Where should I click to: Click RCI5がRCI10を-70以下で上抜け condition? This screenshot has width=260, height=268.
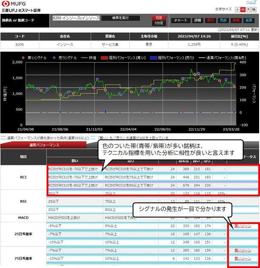point(73,169)
